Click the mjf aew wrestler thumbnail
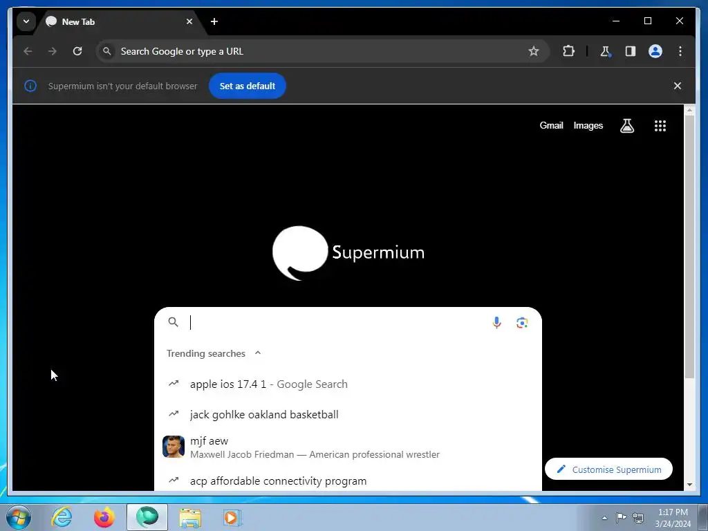The height and width of the screenshot is (531, 708). pyautogui.click(x=174, y=447)
